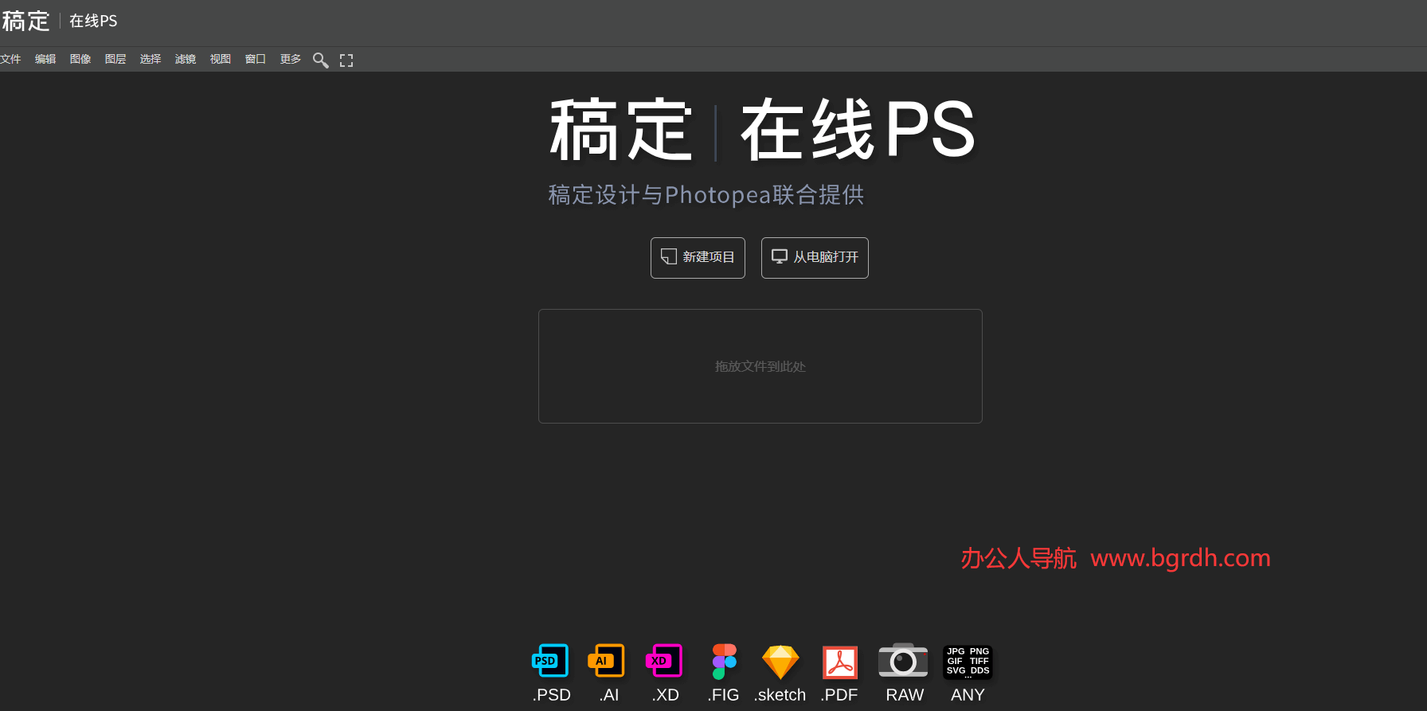Click the .sketch diamond icon
The height and width of the screenshot is (711, 1427).
point(780,662)
